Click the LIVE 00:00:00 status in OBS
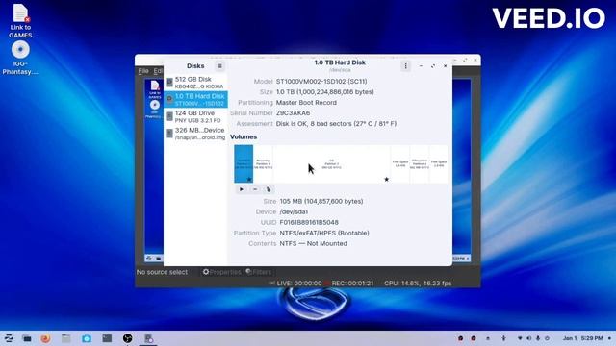Screen dimensions: 616x346 pos(295,284)
